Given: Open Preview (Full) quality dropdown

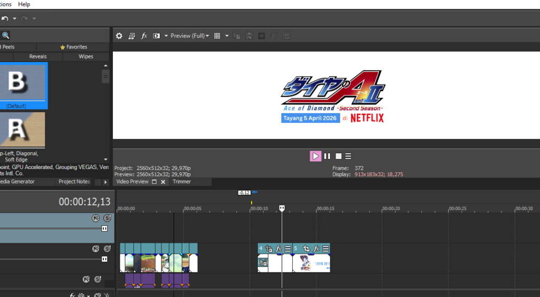Looking at the screenshot, I should pos(190,36).
